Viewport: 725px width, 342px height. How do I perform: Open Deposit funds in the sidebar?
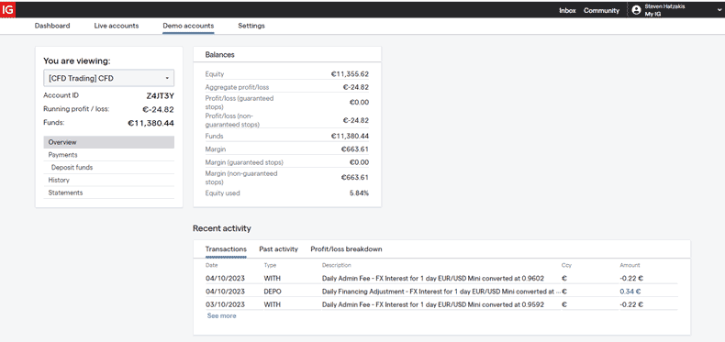point(108,167)
